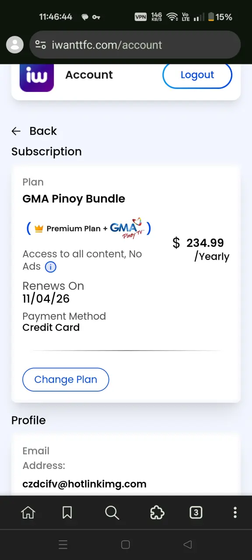Tap the search magnifier icon
The width and height of the screenshot is (252, 560).
click(112, 512)
